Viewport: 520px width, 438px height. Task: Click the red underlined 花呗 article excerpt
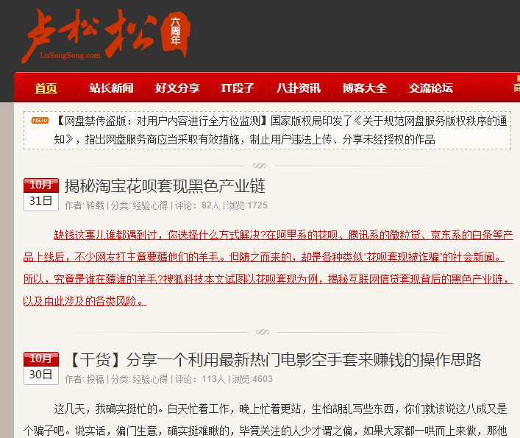282,268
